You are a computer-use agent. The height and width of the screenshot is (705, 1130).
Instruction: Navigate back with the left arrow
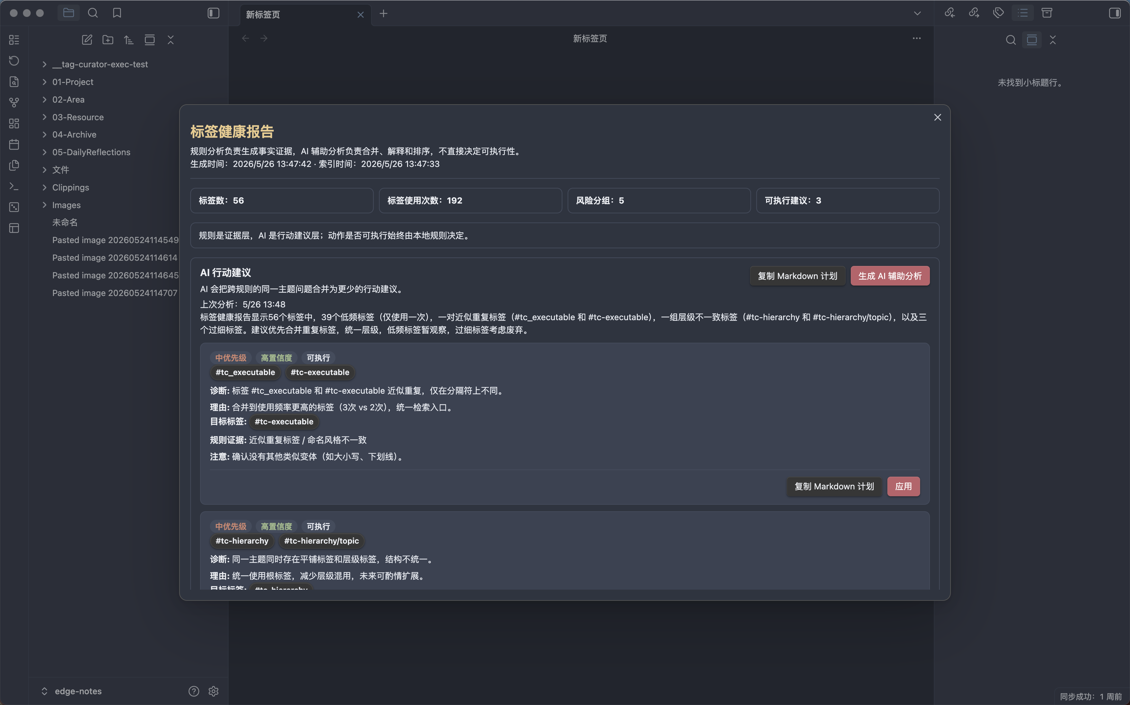(246, 38)
